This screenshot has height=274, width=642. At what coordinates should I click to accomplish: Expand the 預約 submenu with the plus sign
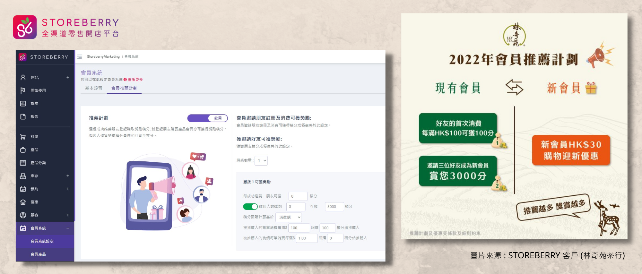(x=68, y=189)
